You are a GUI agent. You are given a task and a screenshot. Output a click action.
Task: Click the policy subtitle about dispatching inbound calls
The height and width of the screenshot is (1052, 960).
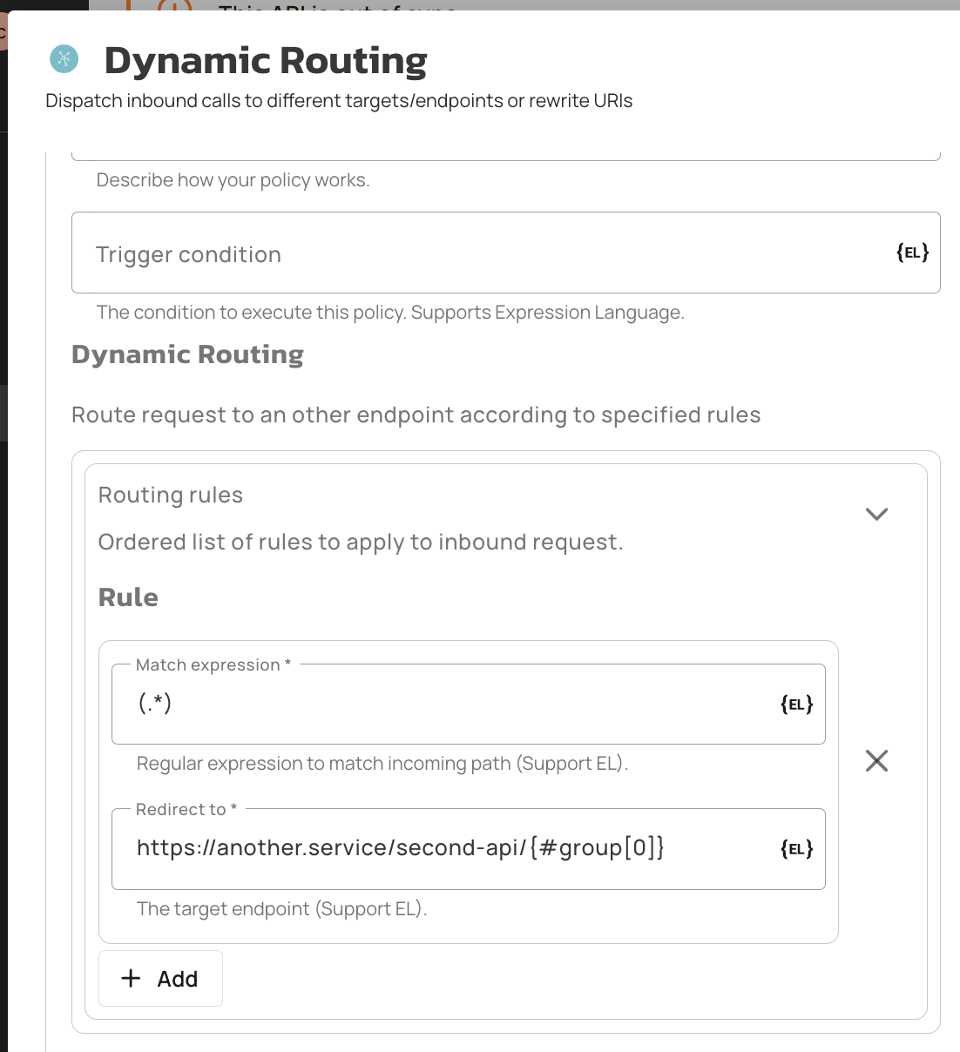[339, 101]
